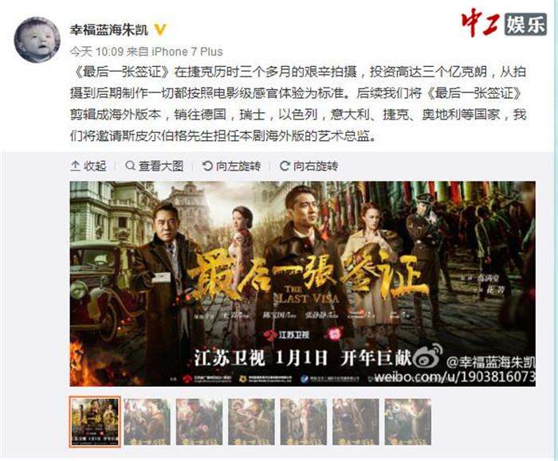Screen dimensions: 558x461
Task: Select the first highlighted poster thumbnail
Action: tap(95, 421)
